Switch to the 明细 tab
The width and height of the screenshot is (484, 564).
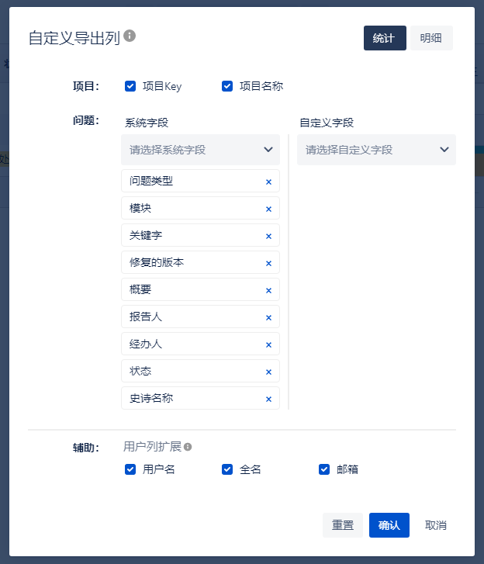pyautogui.click(x=431, y=38)
